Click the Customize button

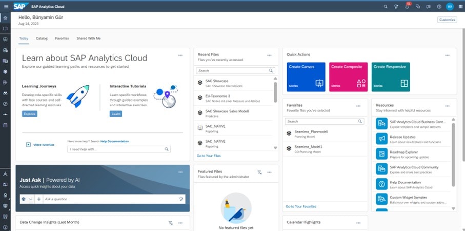[x=447, y=20]
